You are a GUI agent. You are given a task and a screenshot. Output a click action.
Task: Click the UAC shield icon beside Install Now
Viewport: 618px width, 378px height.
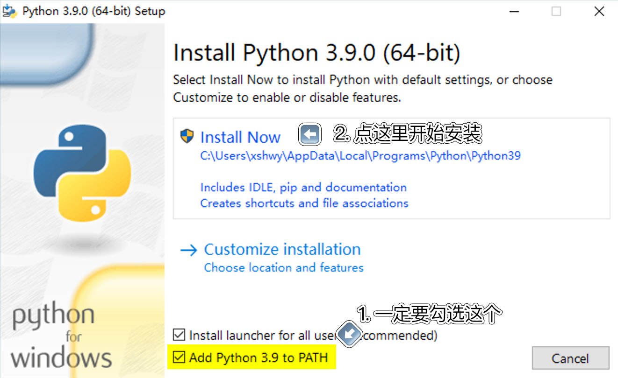[x=187, y=137]
